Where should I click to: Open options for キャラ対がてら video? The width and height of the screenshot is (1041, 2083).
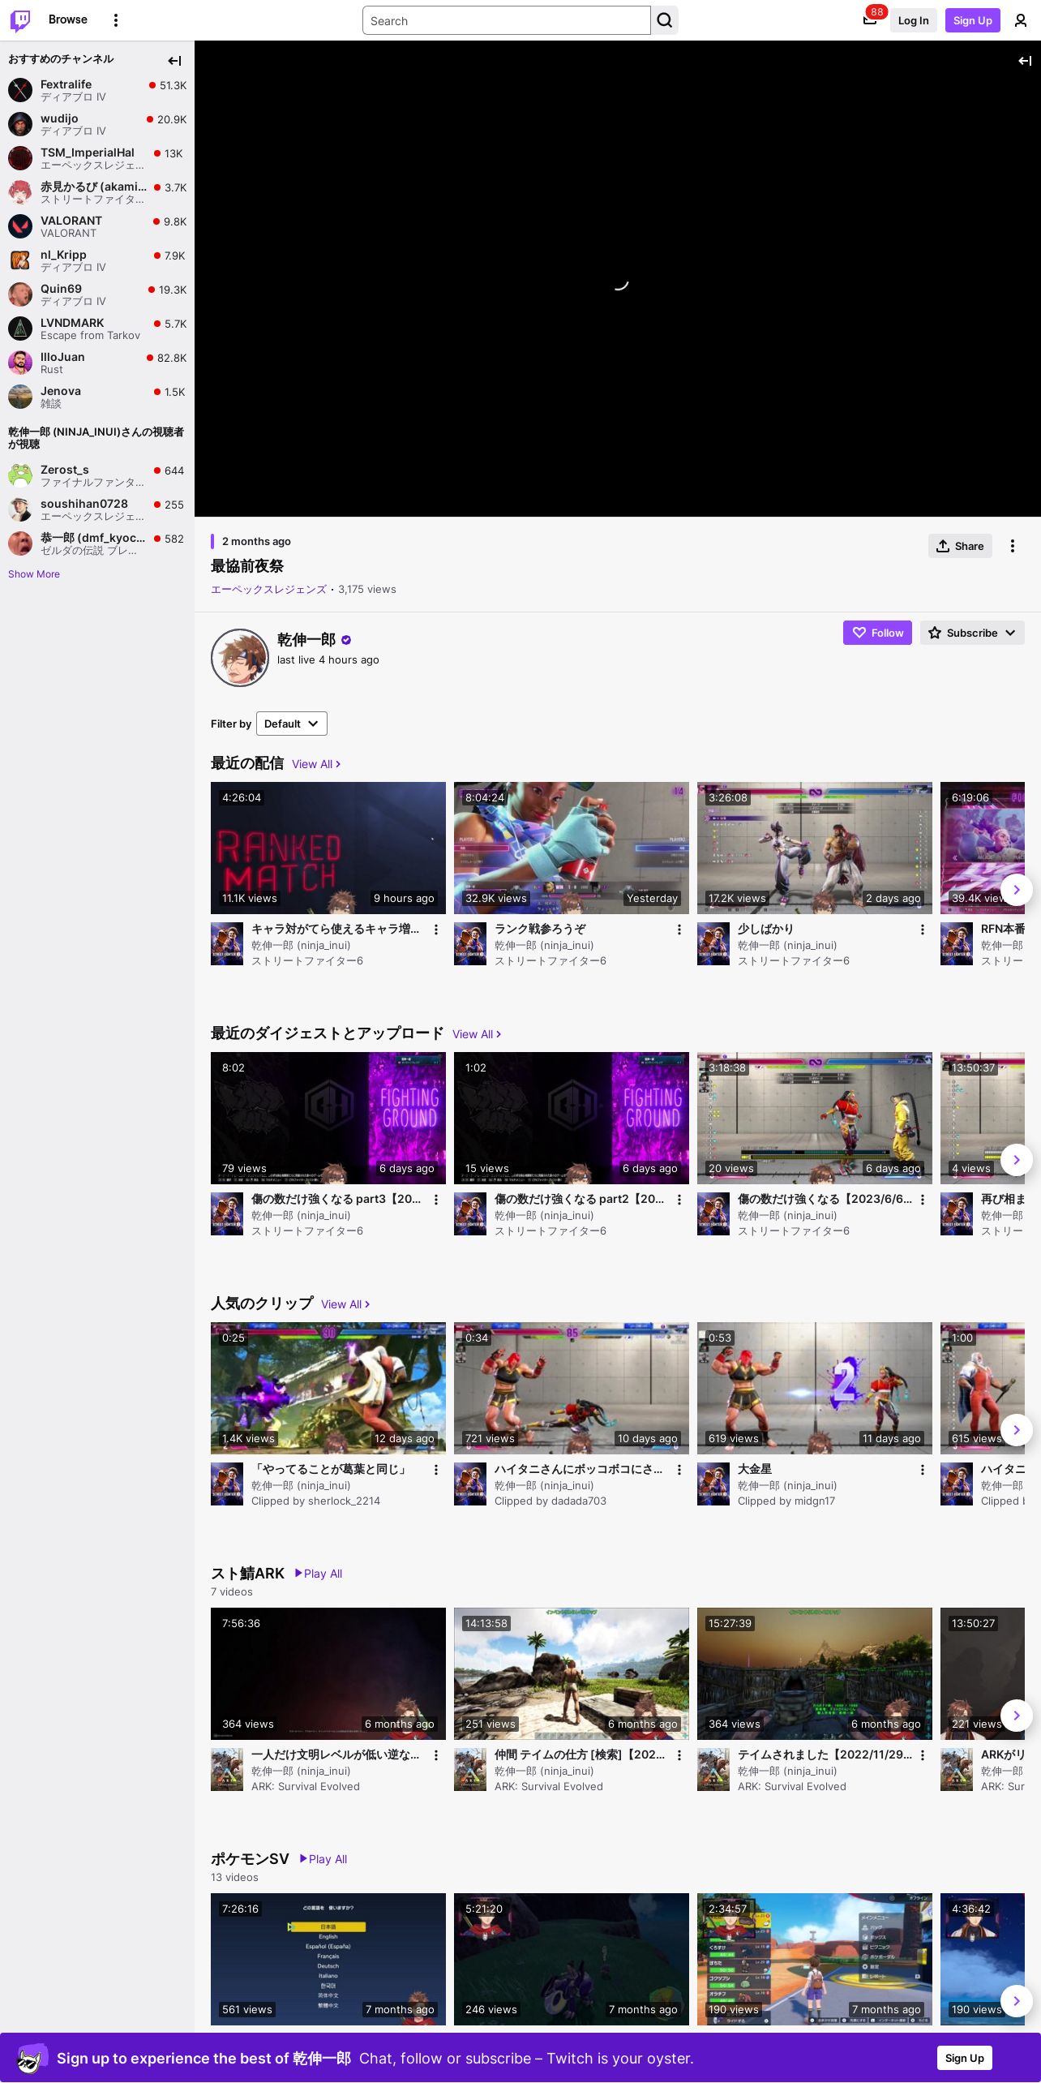tap(436, 930)
